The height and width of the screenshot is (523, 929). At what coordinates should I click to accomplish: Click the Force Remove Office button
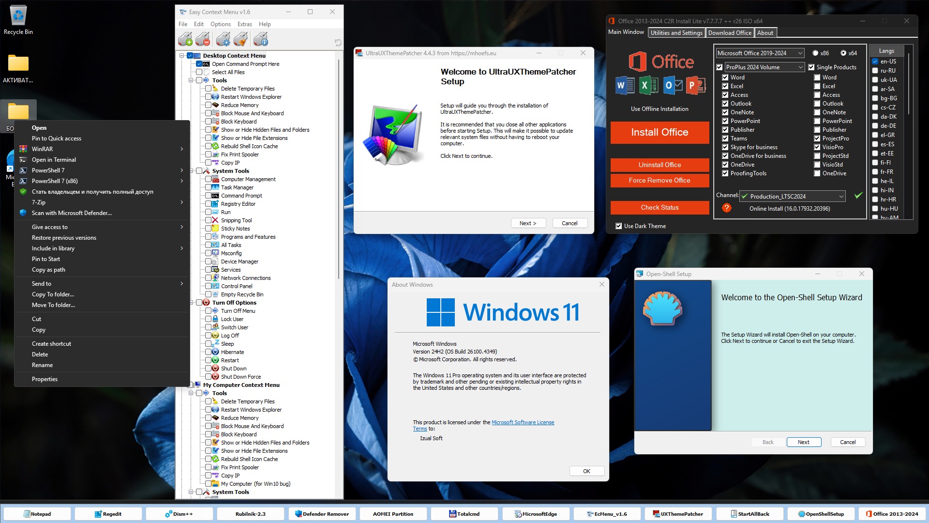tap(659, 180)
